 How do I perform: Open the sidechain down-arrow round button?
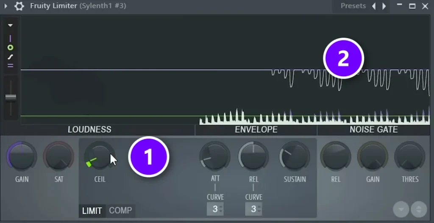click(401, 209)
